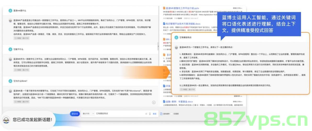This screenshot has width=312, height=131.
Task: Click the mascot avatar in success notification
Action: 7,120
